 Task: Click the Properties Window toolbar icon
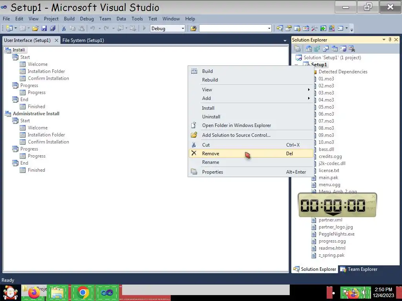[289, 28]
